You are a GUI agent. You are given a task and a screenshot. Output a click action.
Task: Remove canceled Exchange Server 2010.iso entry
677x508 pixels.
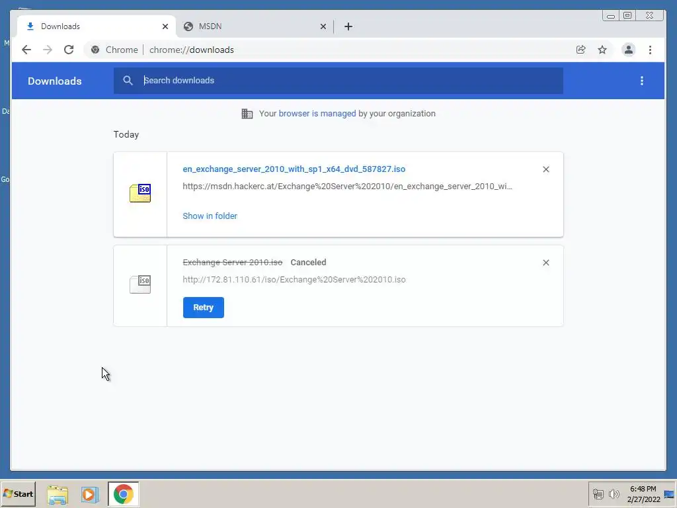[545, 263]
